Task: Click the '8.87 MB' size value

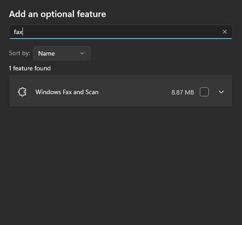Action: [182, 92]
